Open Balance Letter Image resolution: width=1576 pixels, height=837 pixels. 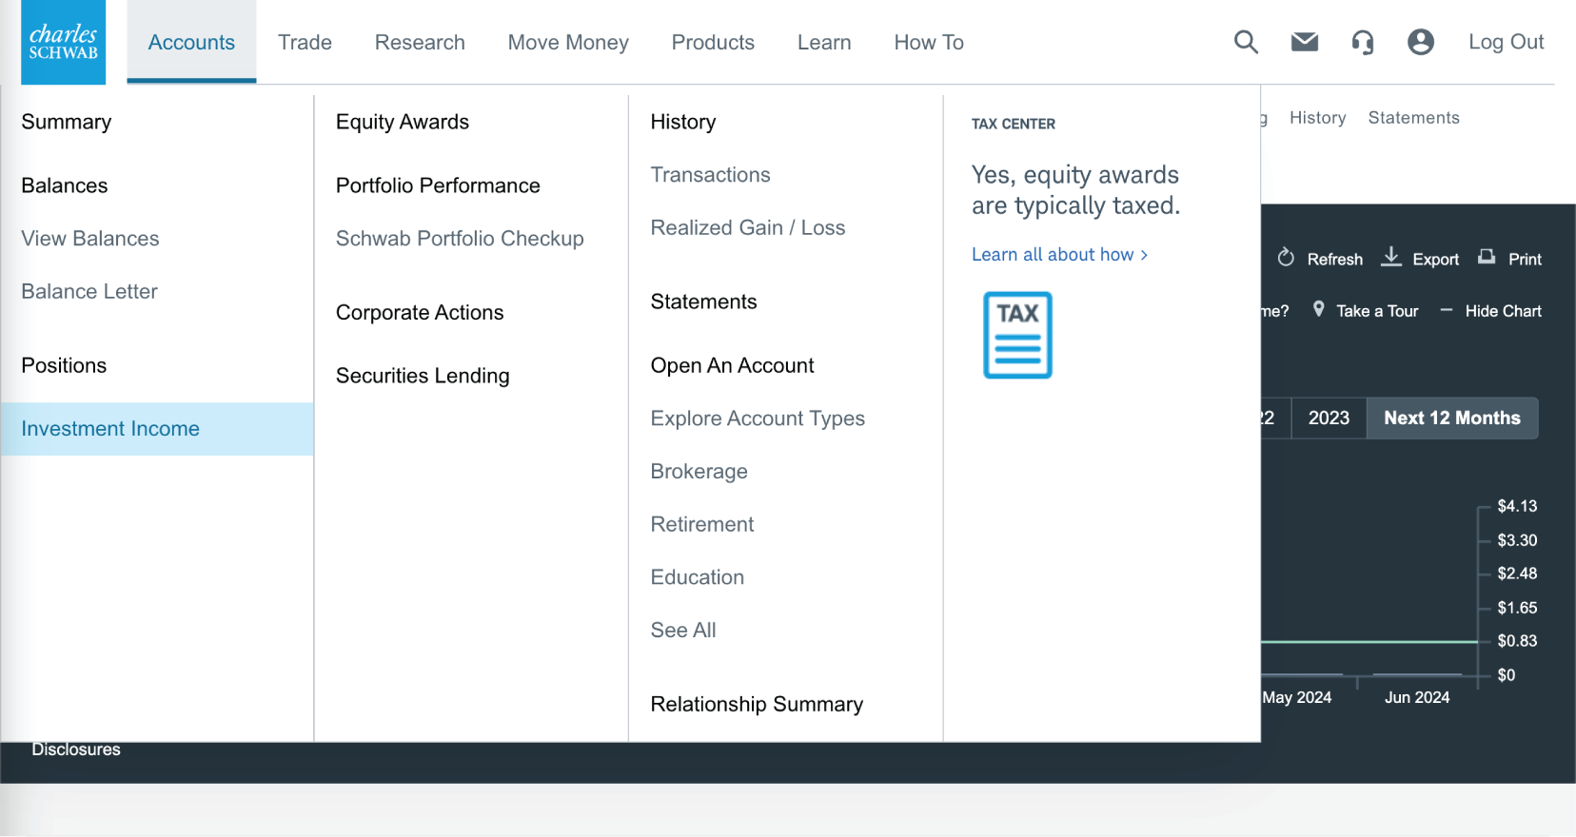click(89, 291)
